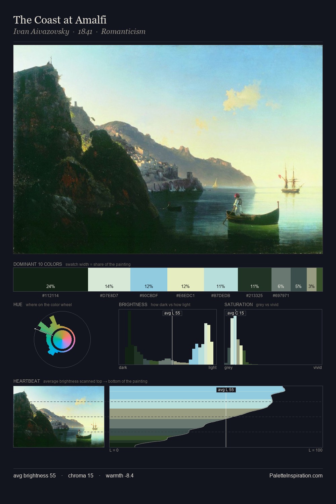Click 'warmth -8.4' in the footer
336x504 pixels.
coord(120,475)
